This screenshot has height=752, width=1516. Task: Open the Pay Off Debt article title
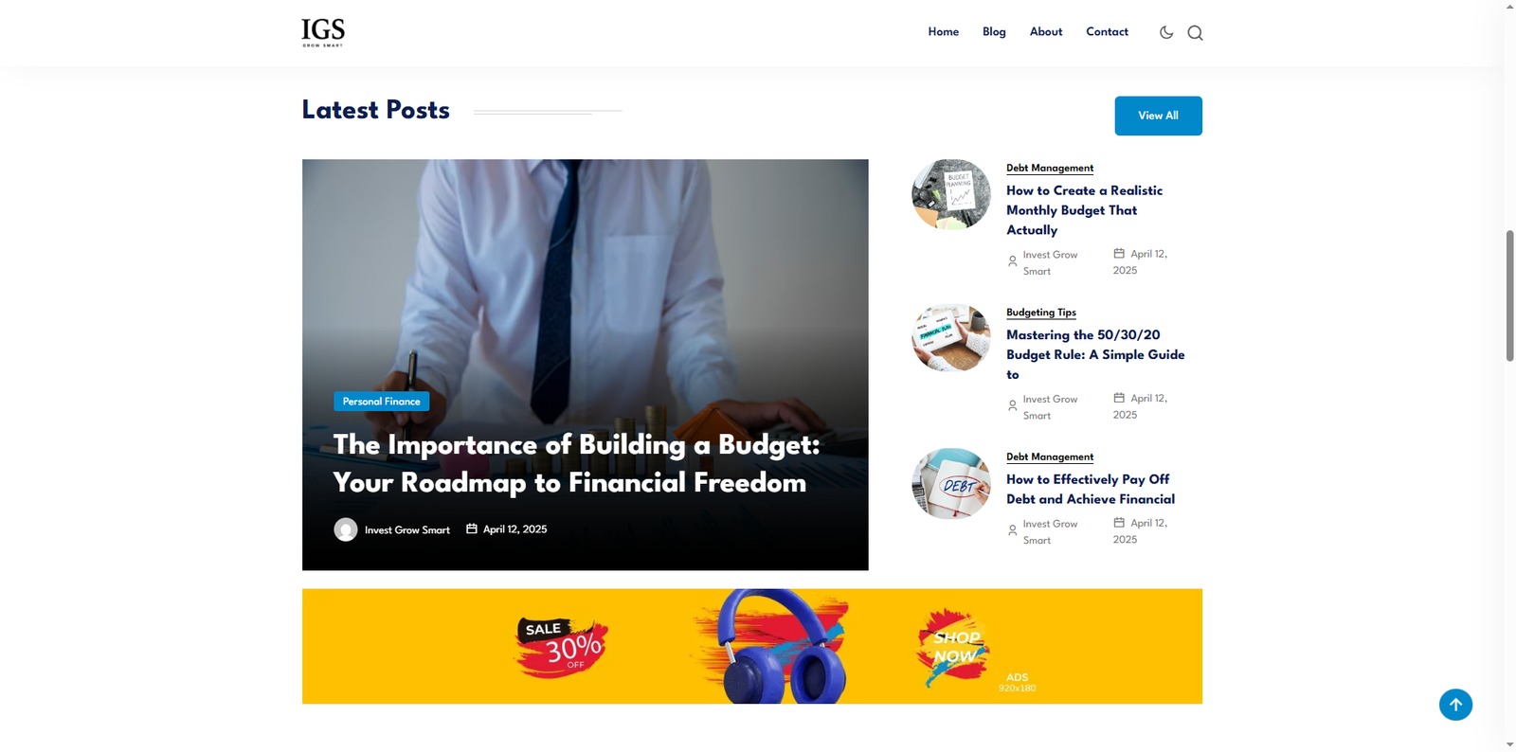[1091, 490]
